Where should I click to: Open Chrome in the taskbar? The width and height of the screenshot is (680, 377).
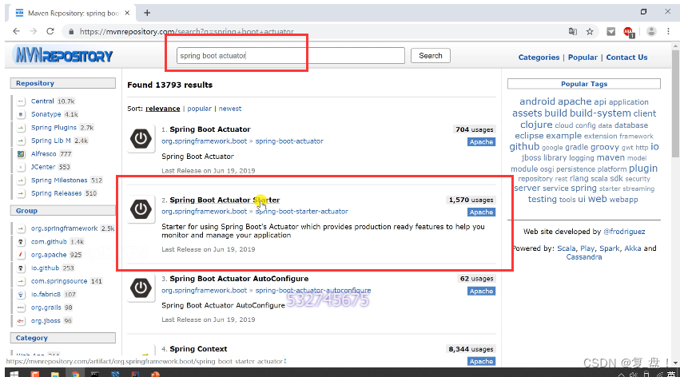[x=75, y=373]
